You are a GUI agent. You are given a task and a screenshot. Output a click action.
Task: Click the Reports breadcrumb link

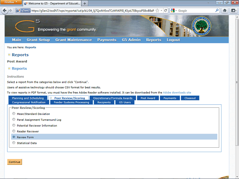[31, 47]
